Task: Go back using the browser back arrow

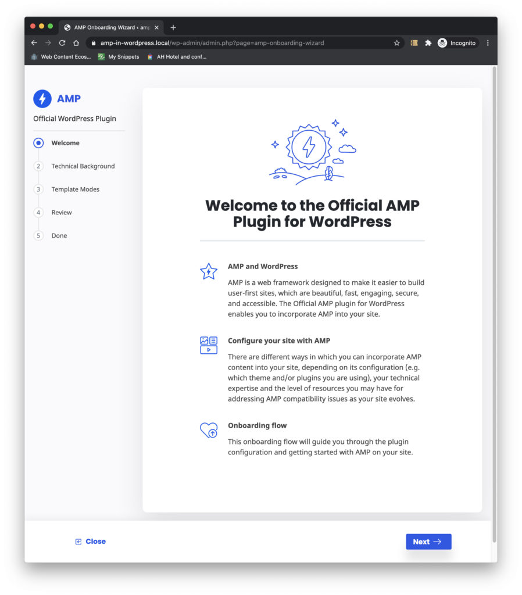Action: (34, 43)
